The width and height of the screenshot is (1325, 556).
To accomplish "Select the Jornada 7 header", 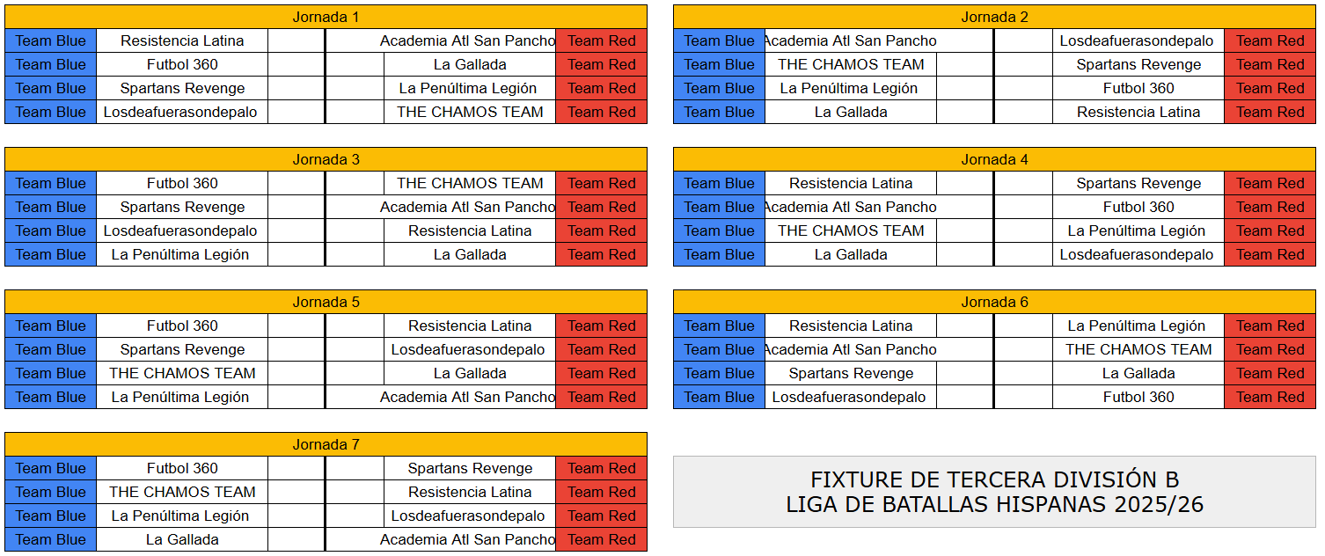I will point(326,444).
